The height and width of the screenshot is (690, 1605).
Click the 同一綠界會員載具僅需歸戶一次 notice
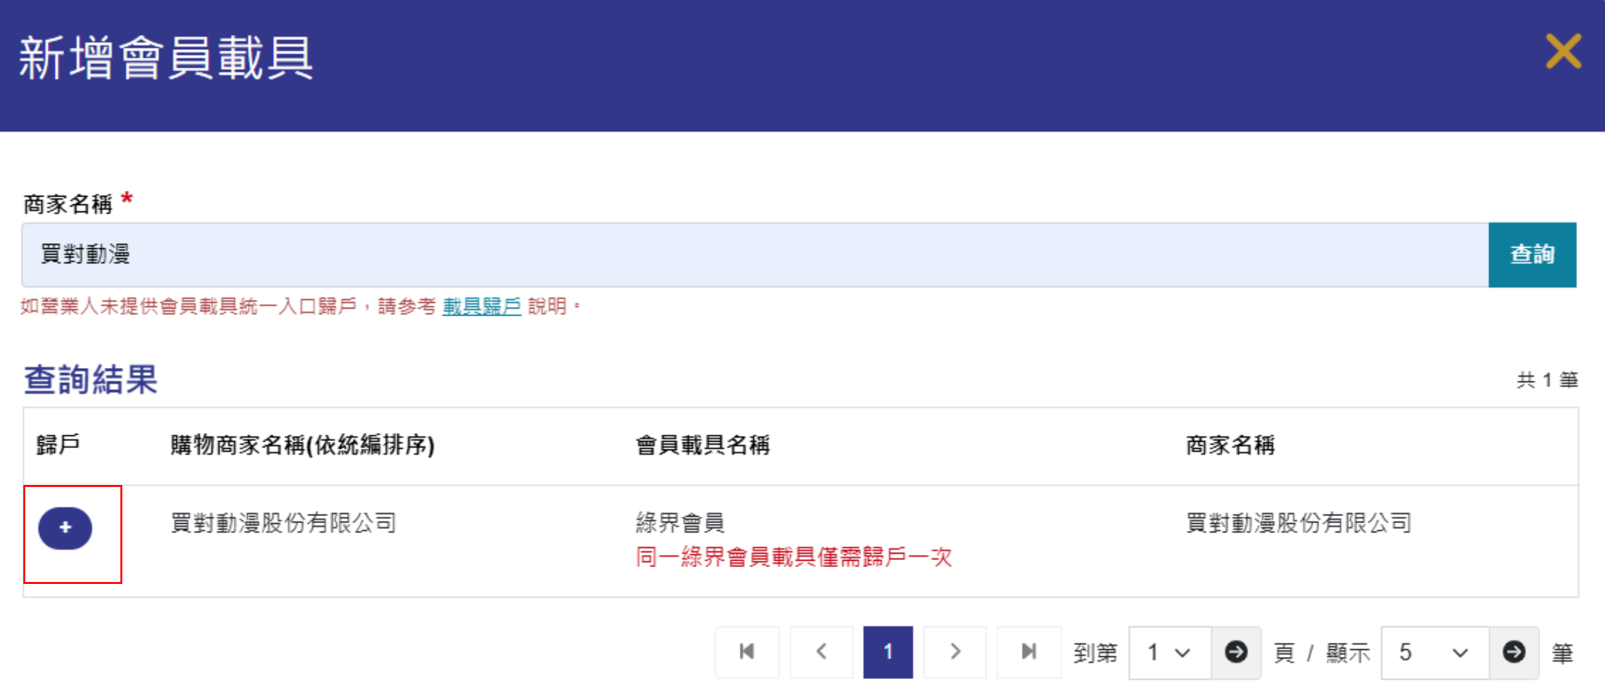pos(793,557)
